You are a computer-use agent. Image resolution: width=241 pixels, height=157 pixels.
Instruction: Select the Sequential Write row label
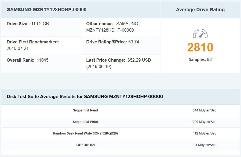(x=85, y=122)
